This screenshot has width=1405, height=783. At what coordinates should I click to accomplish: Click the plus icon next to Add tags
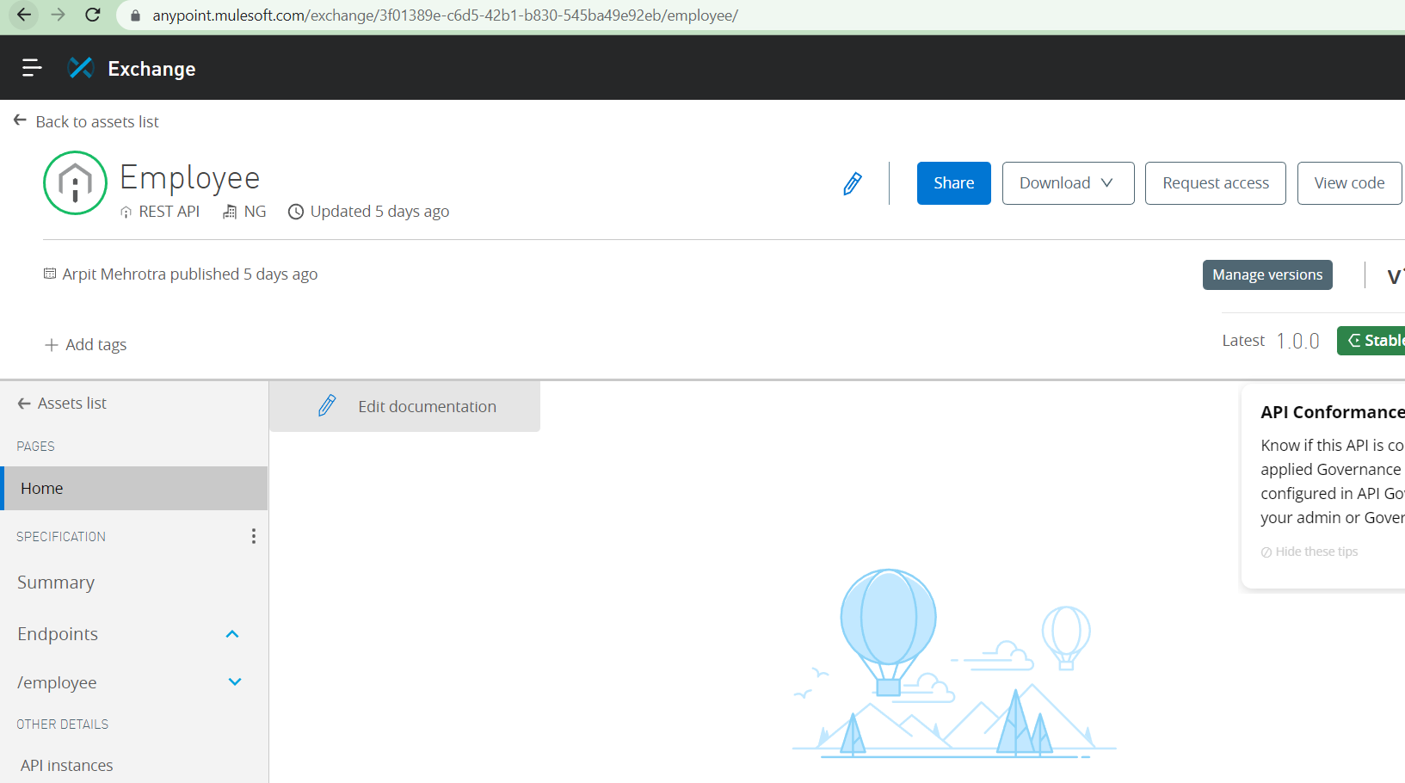click(52, 344)
